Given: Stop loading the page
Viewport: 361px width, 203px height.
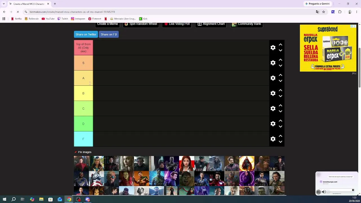Looking at the screenshot, I should point(17,12).
